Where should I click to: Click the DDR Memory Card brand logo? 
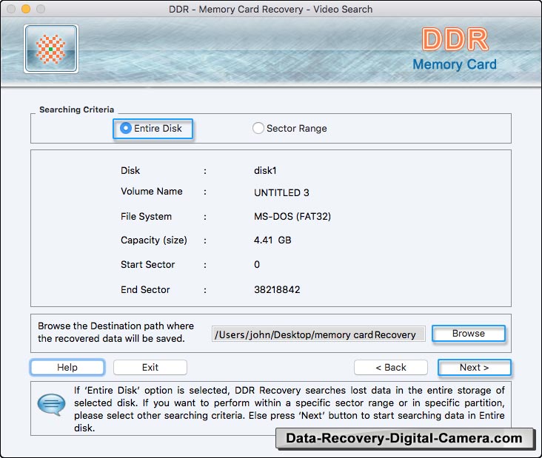455,50
